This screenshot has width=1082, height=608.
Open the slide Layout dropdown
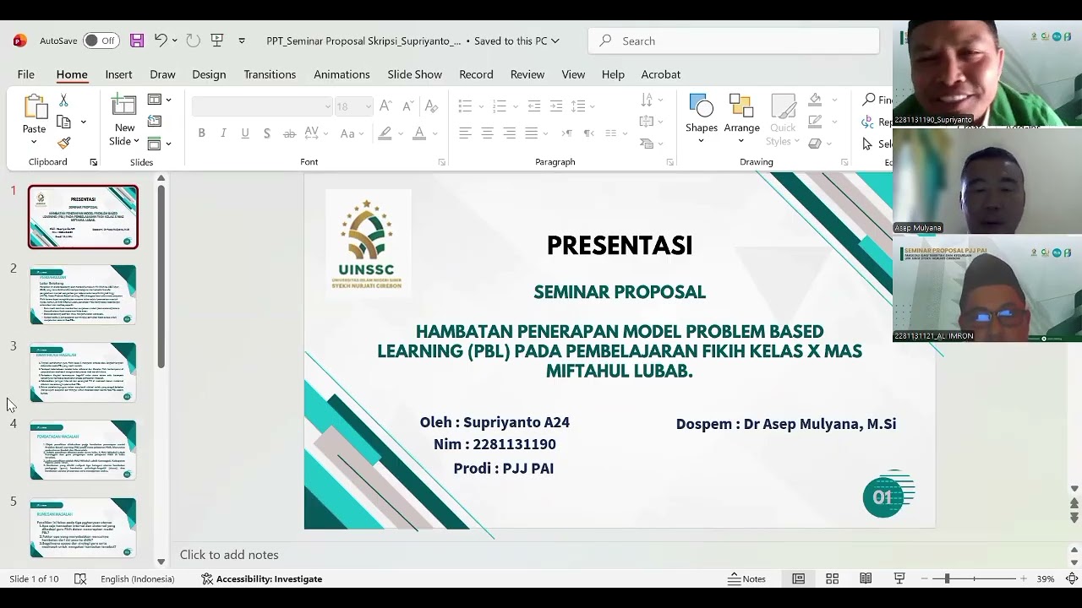coord(159,100)
